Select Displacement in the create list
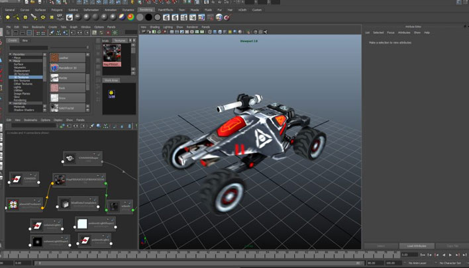The width and height of the screenshot is (469, 268). [22, 71]
